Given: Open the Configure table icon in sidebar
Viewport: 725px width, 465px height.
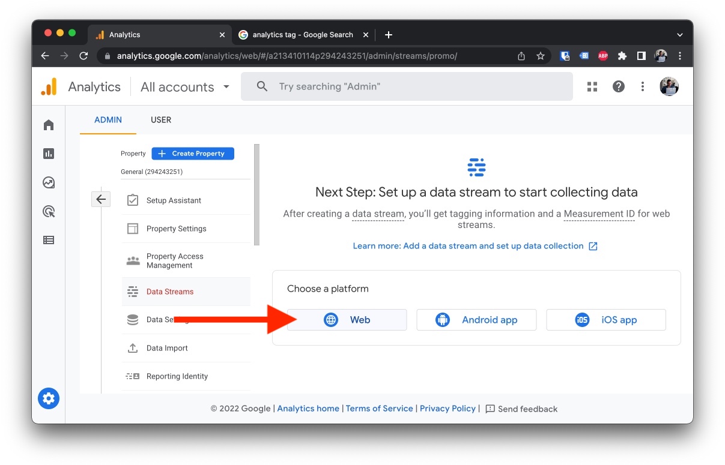Looking at the screenshot, I should tap(49, 240).
